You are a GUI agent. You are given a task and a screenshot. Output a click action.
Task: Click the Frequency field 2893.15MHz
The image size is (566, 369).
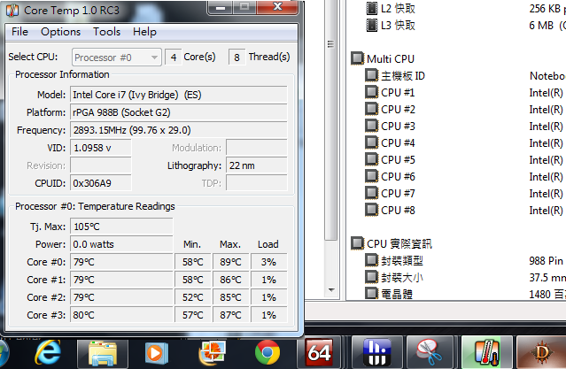[x=179, y=130]
